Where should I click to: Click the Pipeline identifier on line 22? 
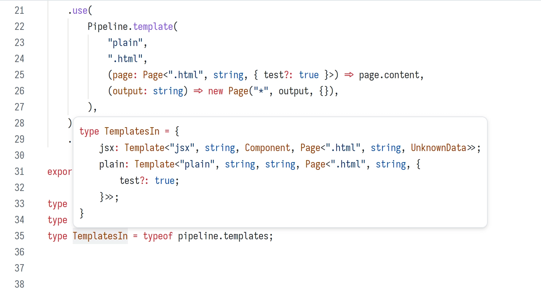click(108, 27)
